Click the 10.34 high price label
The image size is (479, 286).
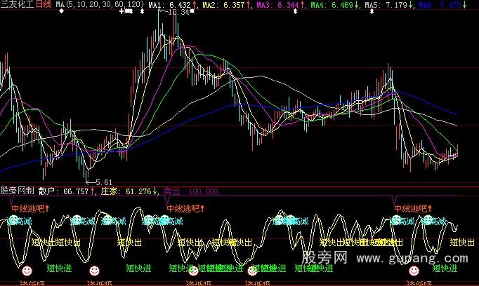178,13
